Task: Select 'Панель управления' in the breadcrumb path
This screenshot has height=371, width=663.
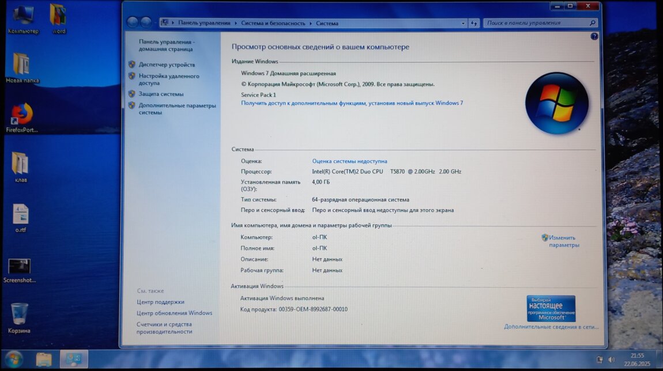Action: pyautogui.click(x=204, y=23)
